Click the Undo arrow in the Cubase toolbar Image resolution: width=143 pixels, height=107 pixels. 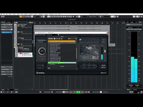(2, 17)
